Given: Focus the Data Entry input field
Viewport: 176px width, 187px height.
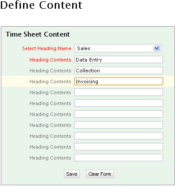Looking at the screenshot, I should pos(119,60).
